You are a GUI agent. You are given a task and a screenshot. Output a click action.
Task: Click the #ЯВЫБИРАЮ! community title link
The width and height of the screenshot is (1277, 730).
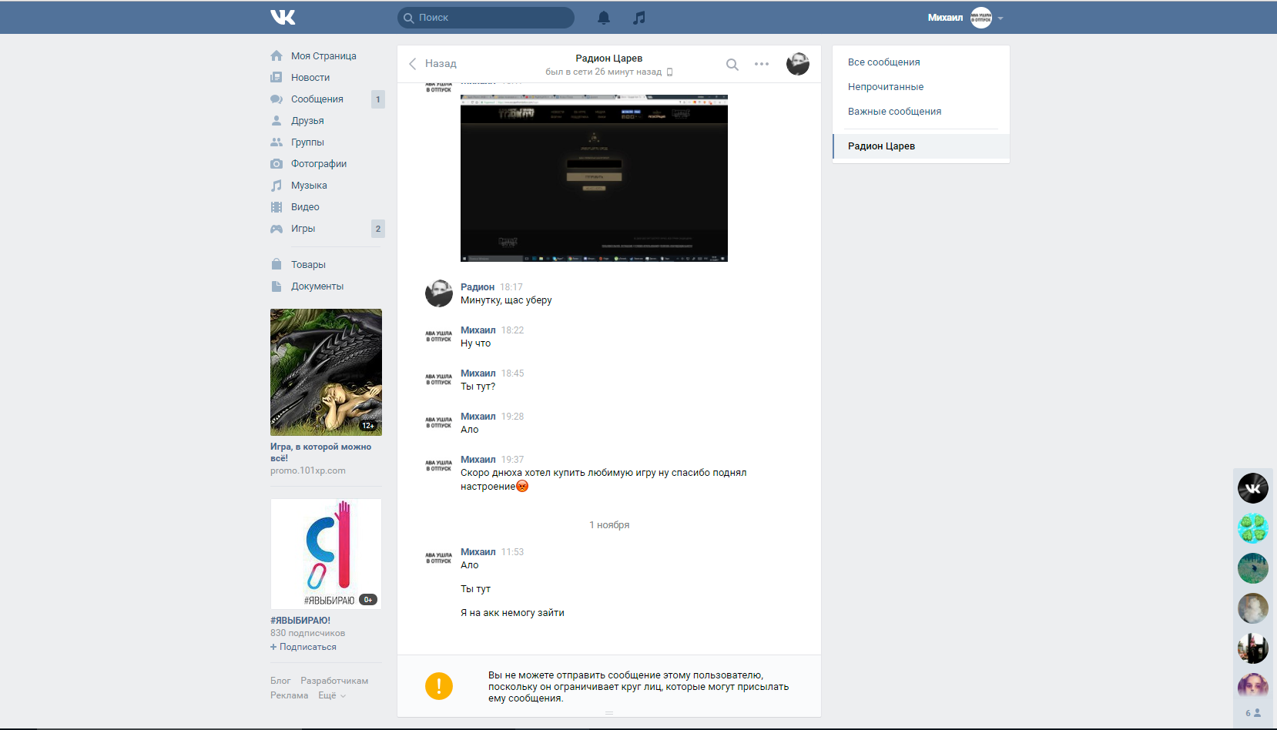coord(300,620)
